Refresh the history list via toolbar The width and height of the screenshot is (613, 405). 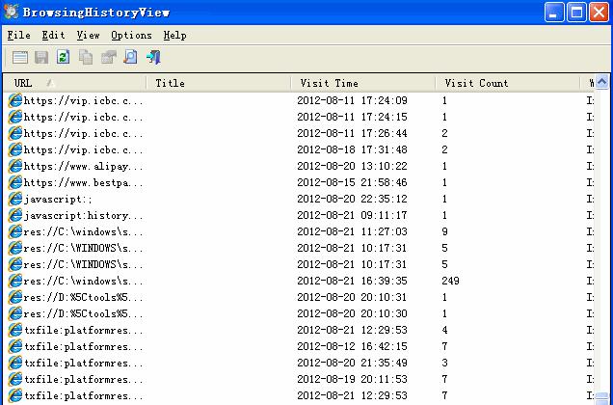(64, 57)
